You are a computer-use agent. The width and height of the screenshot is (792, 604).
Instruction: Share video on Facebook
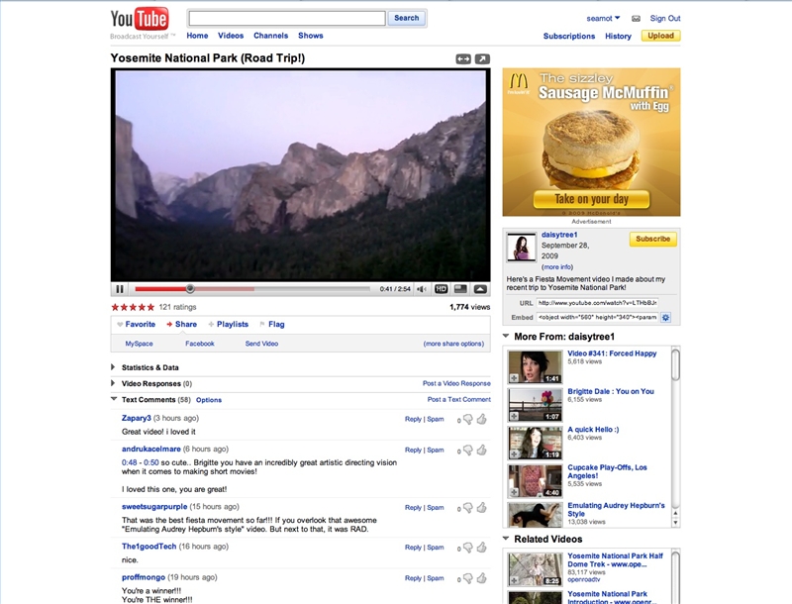tap(200, 344)
